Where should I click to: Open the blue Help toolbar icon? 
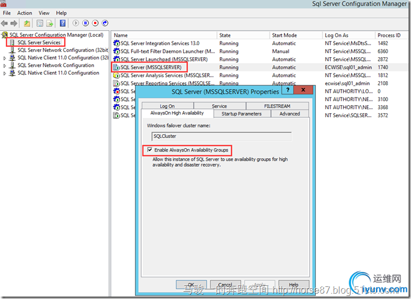(63, 23)
